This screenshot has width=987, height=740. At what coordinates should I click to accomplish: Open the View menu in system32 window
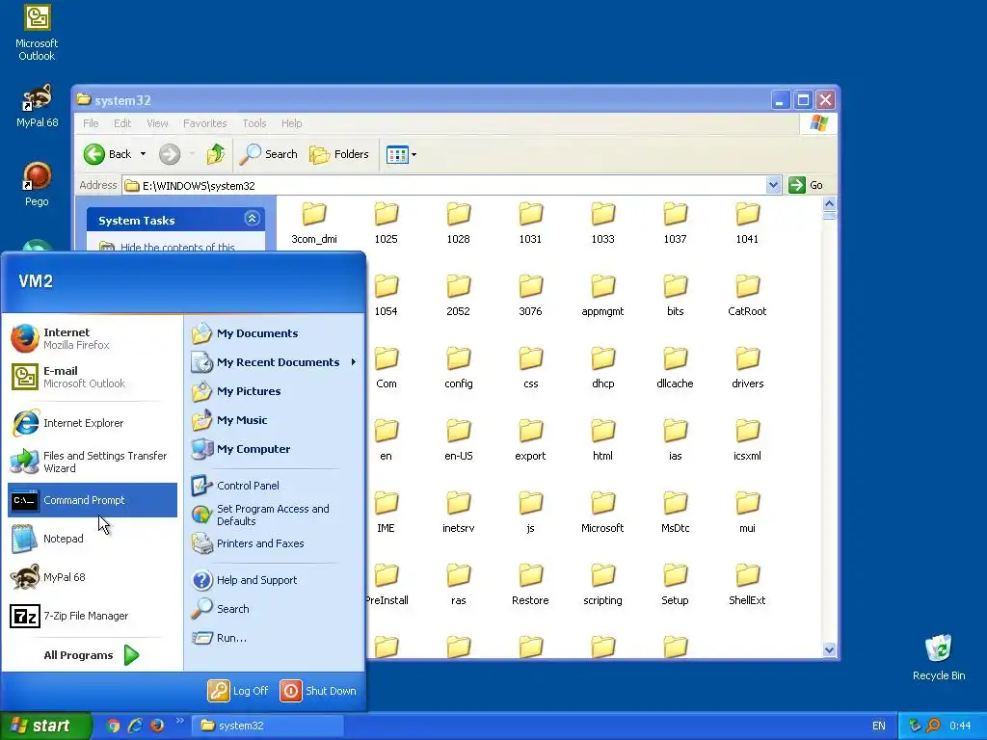pyautogui.click(x=157, y=123)
